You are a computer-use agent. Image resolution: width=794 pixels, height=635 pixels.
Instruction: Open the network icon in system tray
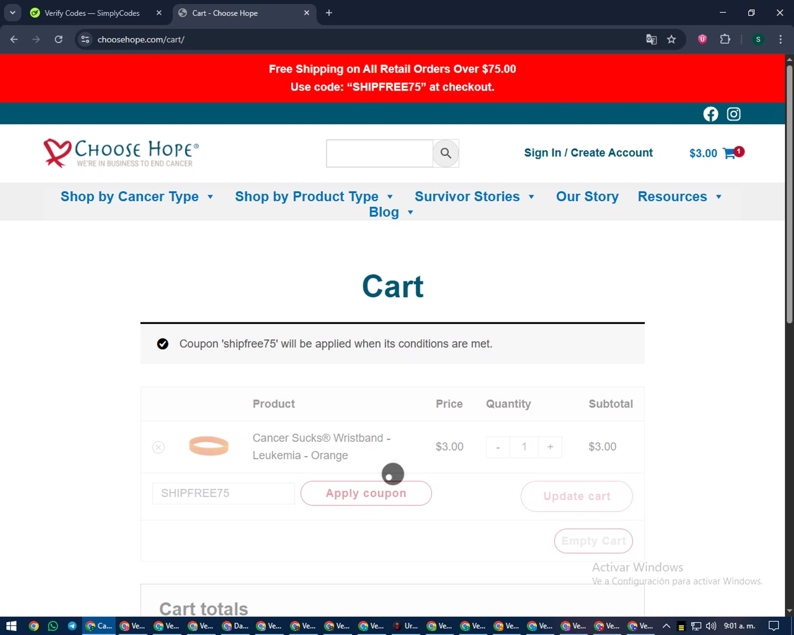pyautogui.click(x=696, y=626)
